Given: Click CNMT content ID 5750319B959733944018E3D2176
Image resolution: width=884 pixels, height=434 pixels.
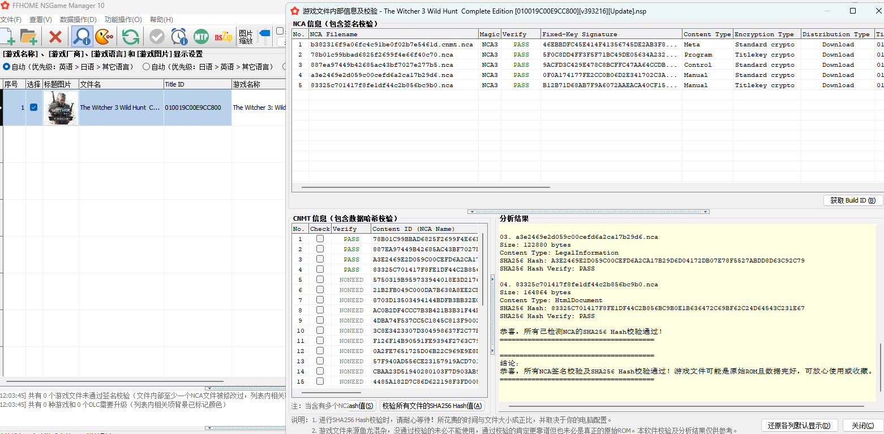Looking at the screenshot, I should click(425, 280).
